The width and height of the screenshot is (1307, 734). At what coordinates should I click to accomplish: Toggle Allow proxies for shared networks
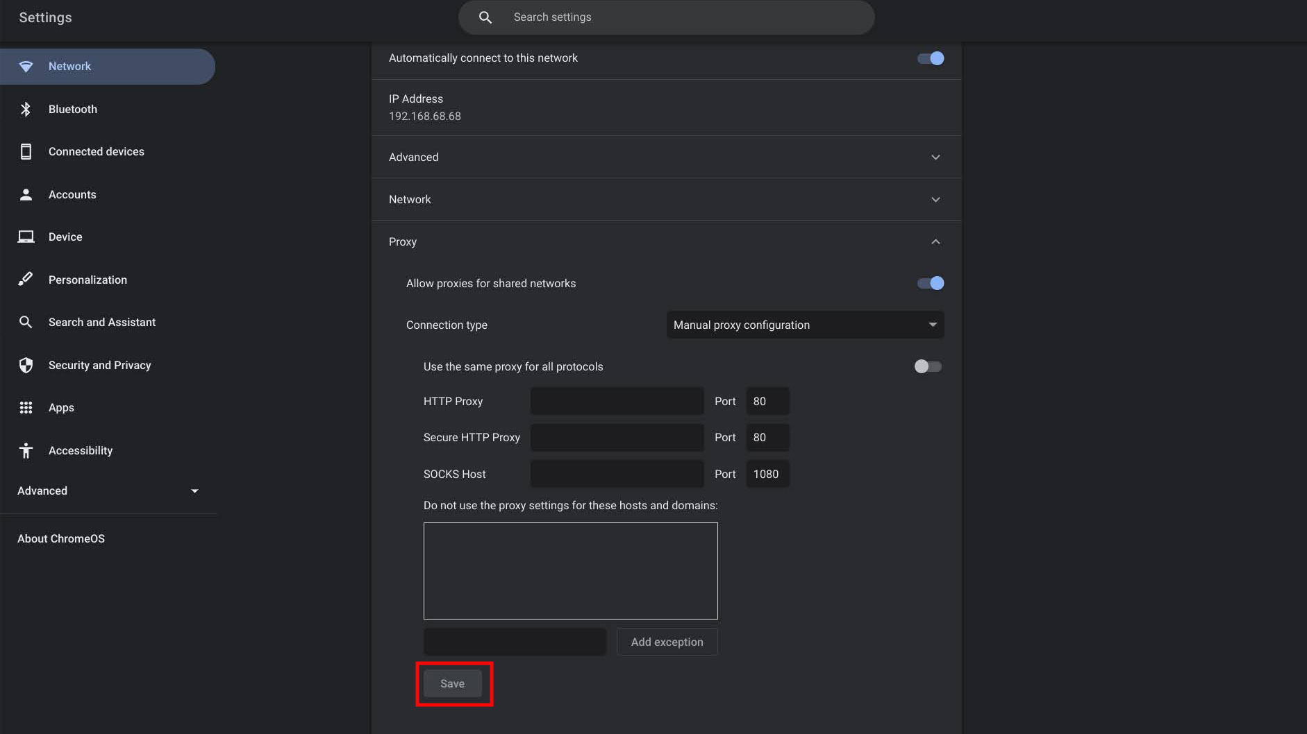pyautogui.click(x=930, y=283)
